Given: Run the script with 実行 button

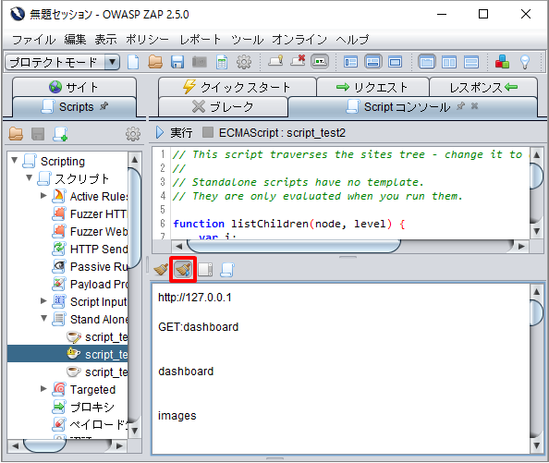Looking at the screenshot, I should [174, 133].
